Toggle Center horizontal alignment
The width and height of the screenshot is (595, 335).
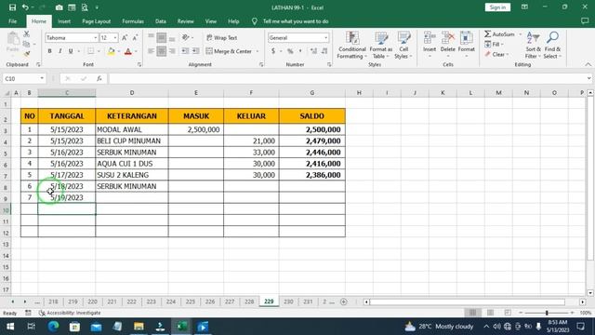pos(161,51)
